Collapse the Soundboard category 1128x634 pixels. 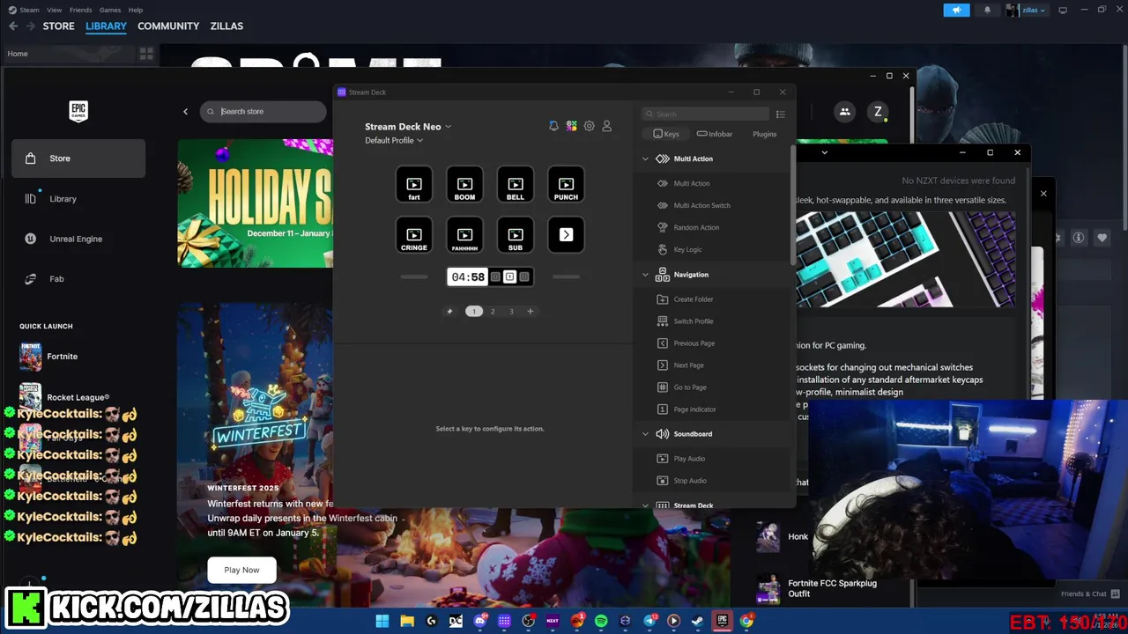[x=645, y=434]
